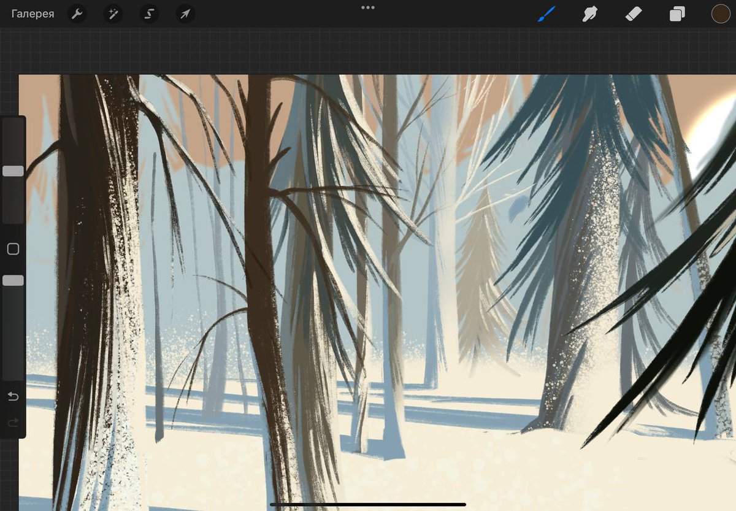
Task: Select the Smudge finger tool
Action: pyautogui.click(x=589, y=13)
